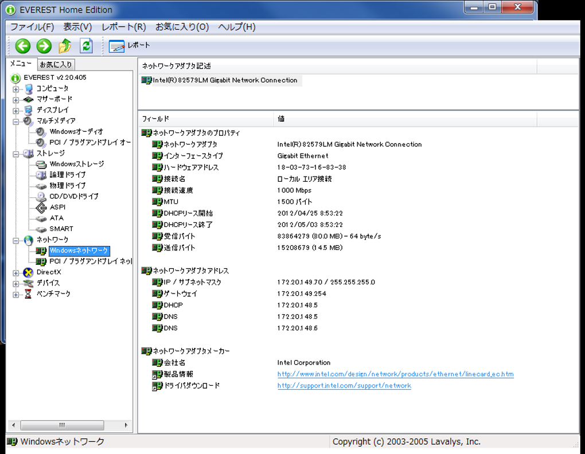This screenshot has width=585, height=454.
Task: Select the Windowsネットワーク tree item
Action: 79,251
